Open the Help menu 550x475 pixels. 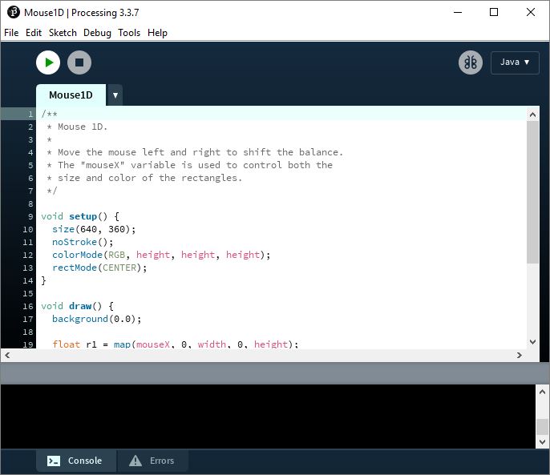click(157, 33)
